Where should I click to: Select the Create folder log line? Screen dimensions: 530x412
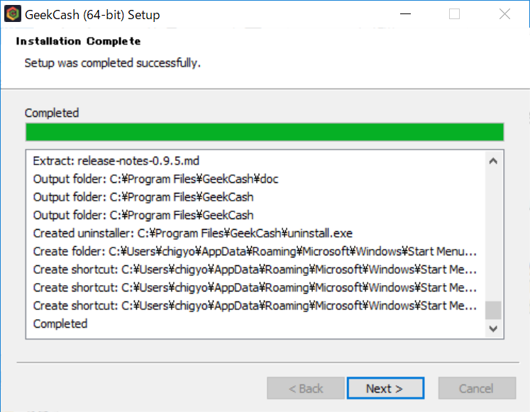(255, 252)
